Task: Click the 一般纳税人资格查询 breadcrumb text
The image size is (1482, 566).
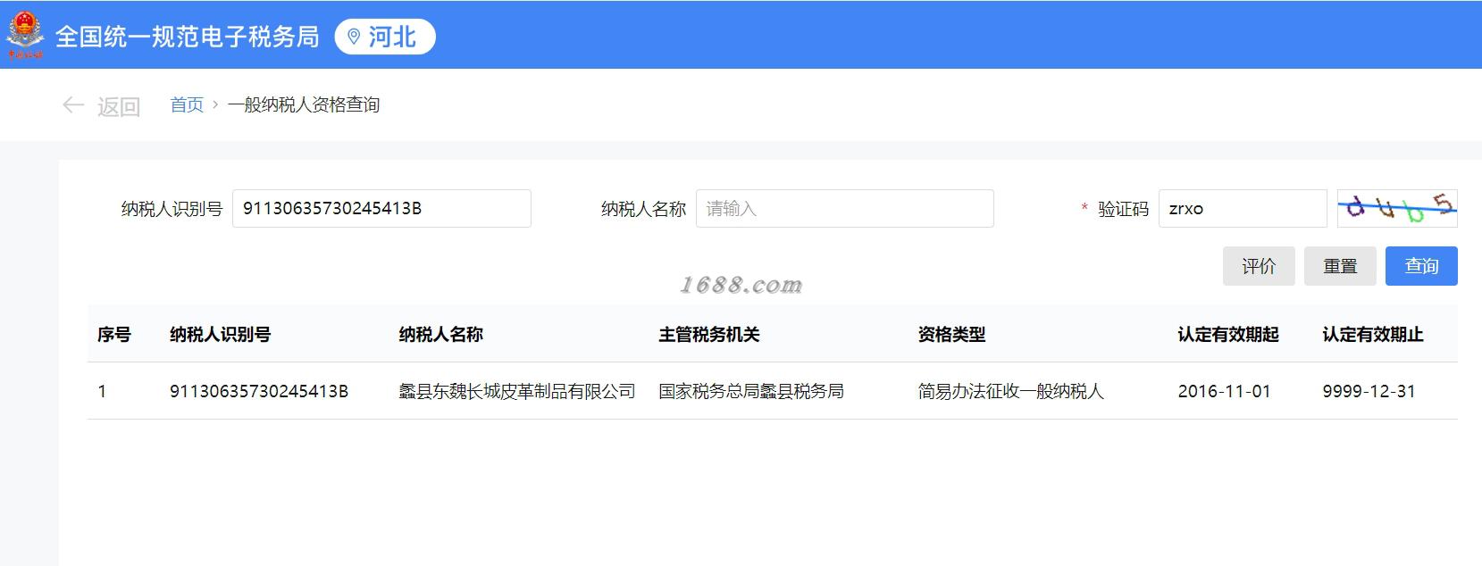Action: (304, 104)
